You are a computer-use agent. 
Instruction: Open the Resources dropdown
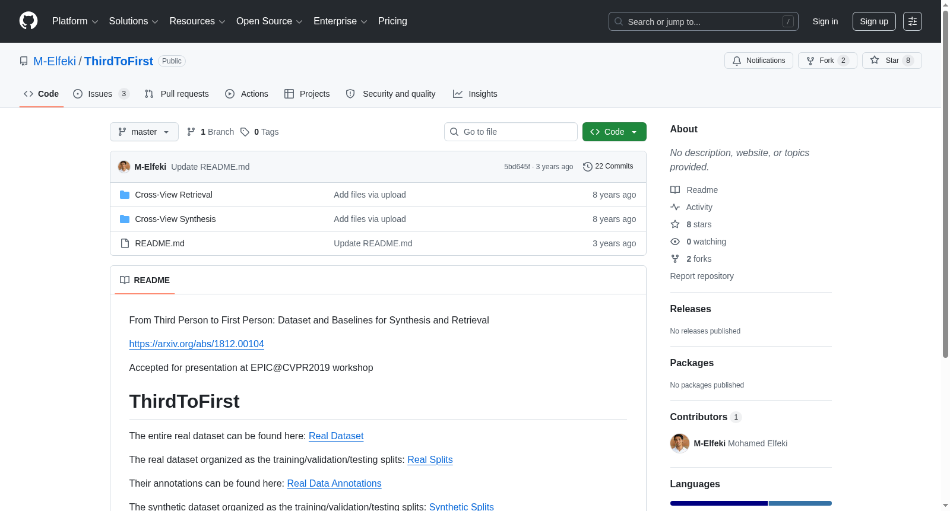(197, 21)
